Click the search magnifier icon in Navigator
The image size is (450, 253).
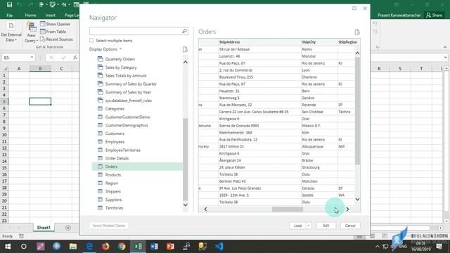point(184,31)
